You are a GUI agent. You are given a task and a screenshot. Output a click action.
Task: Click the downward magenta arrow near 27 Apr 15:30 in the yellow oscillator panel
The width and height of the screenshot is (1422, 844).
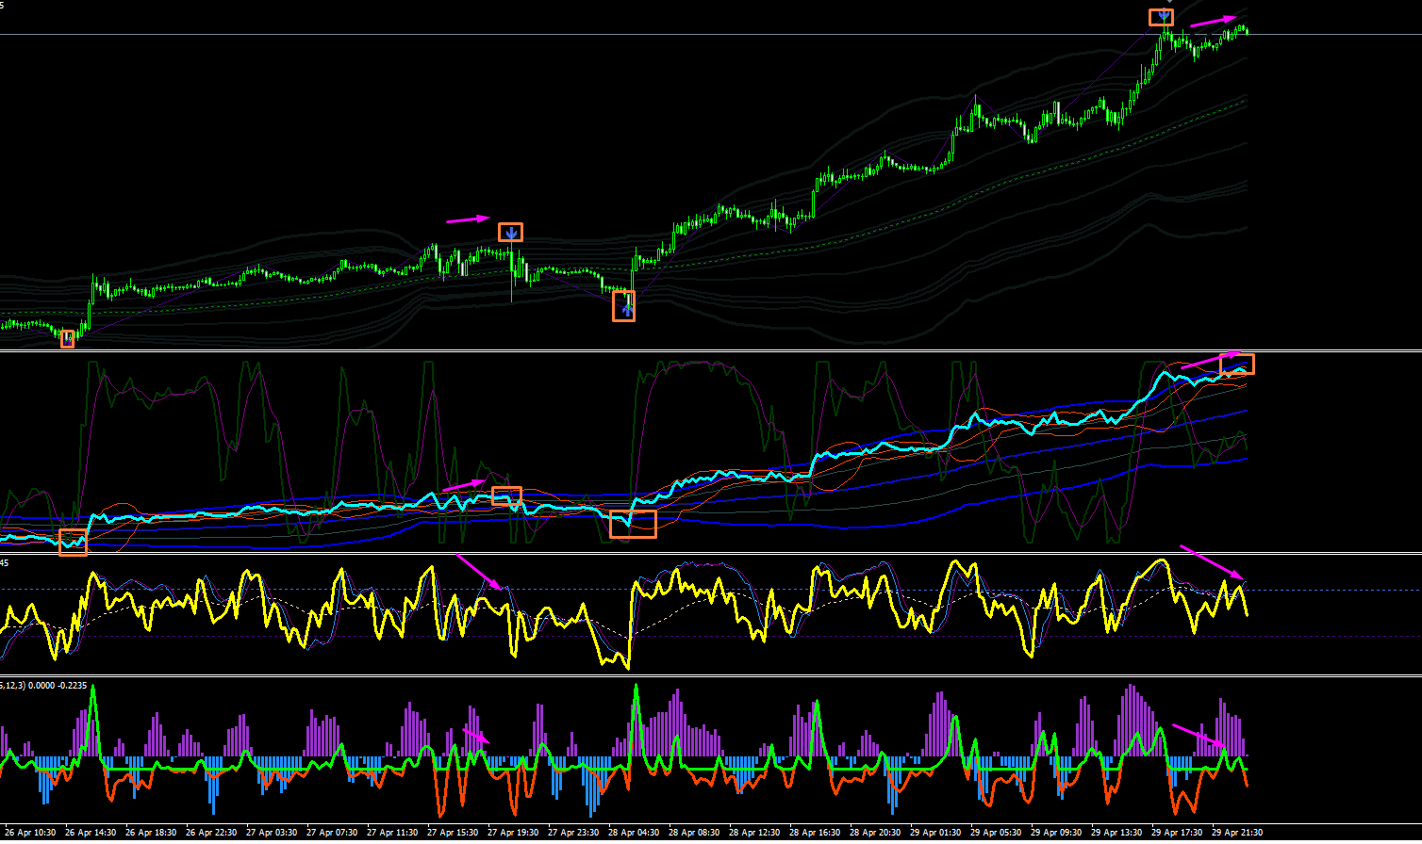(478, 572)
